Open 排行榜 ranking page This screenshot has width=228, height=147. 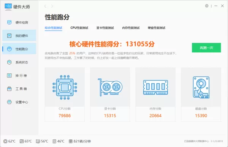click(x=19, y=76)
